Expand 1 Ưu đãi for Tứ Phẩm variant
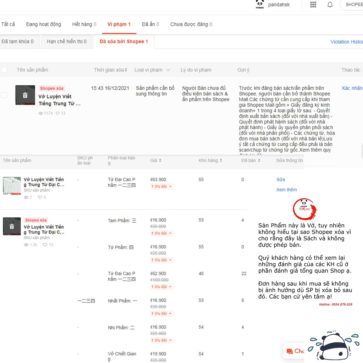363x363 pixels. 162,260
